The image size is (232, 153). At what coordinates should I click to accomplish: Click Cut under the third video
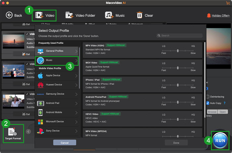pos(26,114)
